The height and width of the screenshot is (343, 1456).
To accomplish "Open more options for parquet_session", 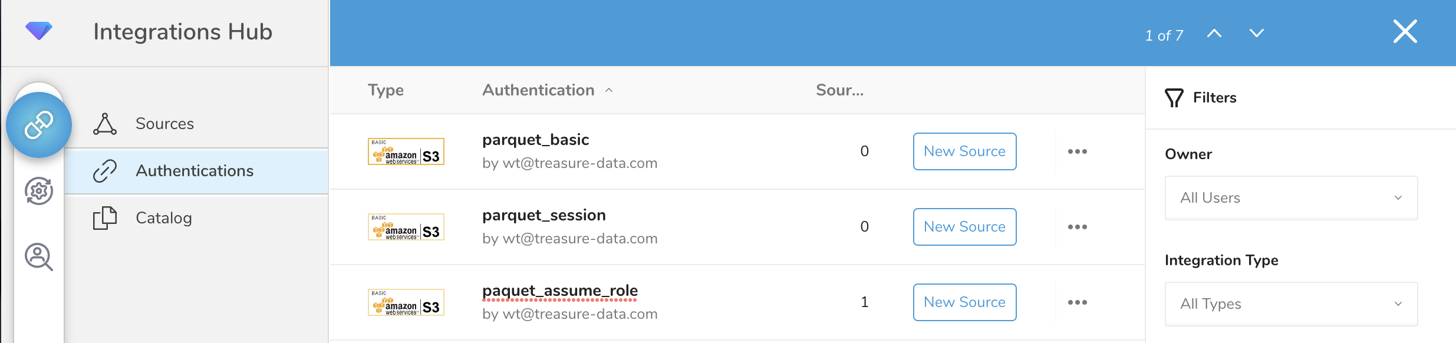I will (x=1077, y=227).
